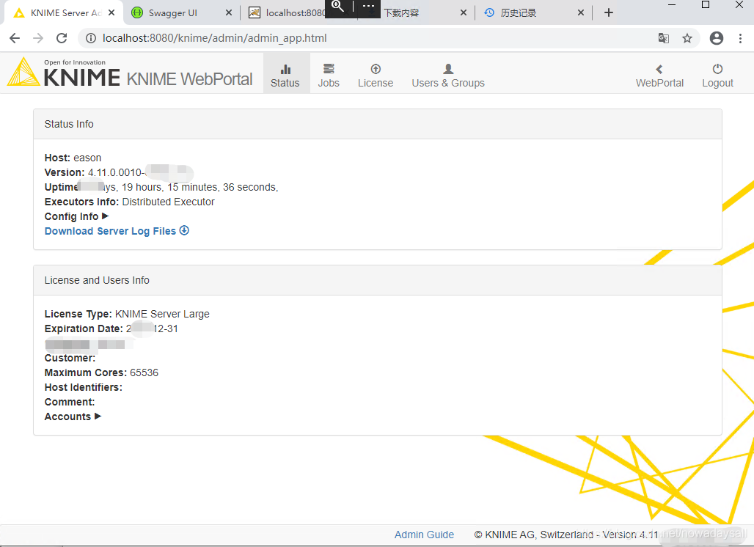Download Server Log Files link
This screenshot has width=754, height=547.
coord(110,231)
